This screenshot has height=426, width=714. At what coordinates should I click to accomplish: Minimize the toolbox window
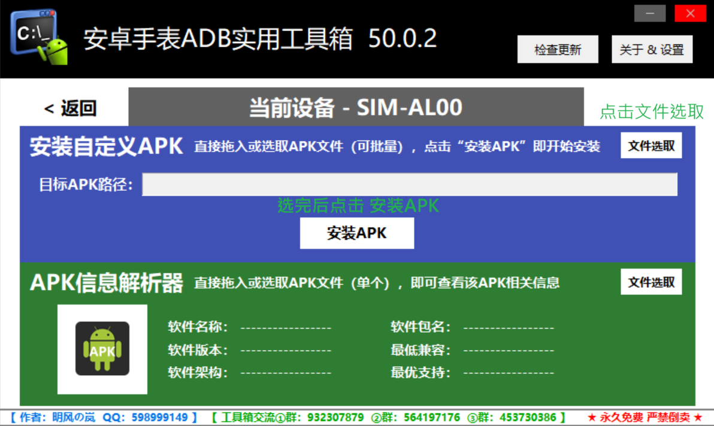tap(650, 14)
